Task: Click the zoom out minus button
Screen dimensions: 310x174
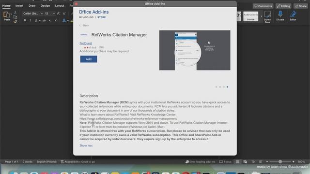Action: 267,162
